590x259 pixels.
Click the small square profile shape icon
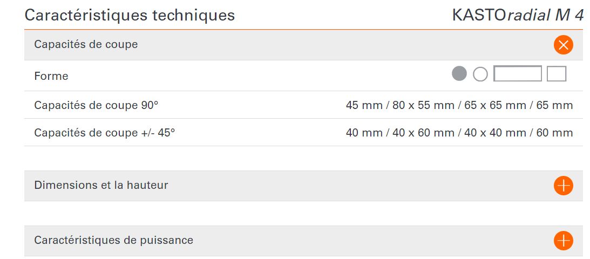pyautogui.click(x=556, y=73)
